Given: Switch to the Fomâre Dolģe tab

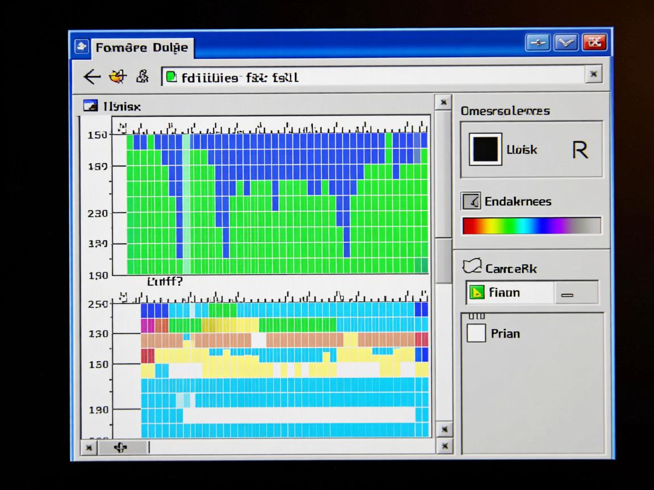Looking at the screenshot, I should pos(141,47).
